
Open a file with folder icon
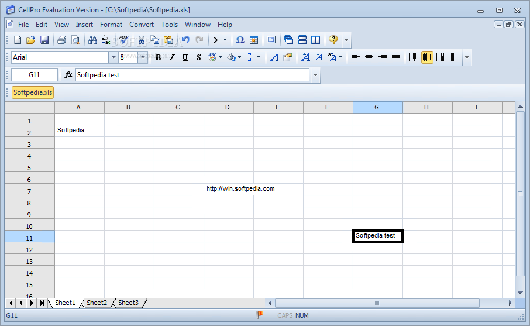click(31, 40)
